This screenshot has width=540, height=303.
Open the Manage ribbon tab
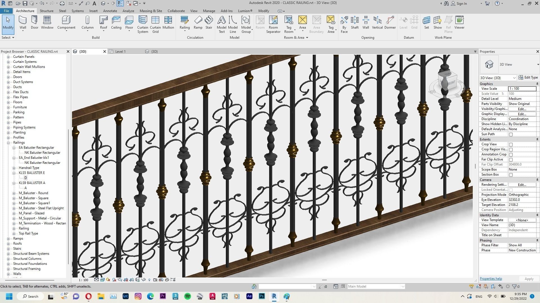(x=209, y=11)
